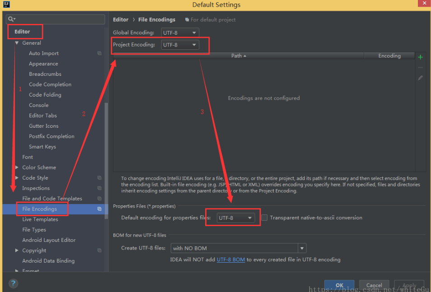
Task: Open Live Templates settings
Action: tap(40, 219)
